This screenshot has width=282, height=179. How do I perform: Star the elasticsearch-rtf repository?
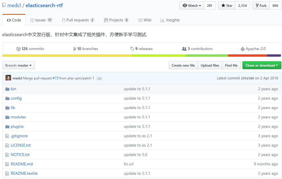(x=226, y=5)
